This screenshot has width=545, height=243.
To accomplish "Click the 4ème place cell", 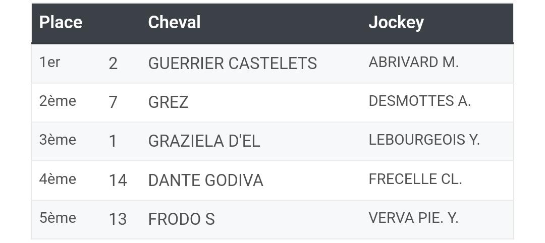I will tap(58, 179).
